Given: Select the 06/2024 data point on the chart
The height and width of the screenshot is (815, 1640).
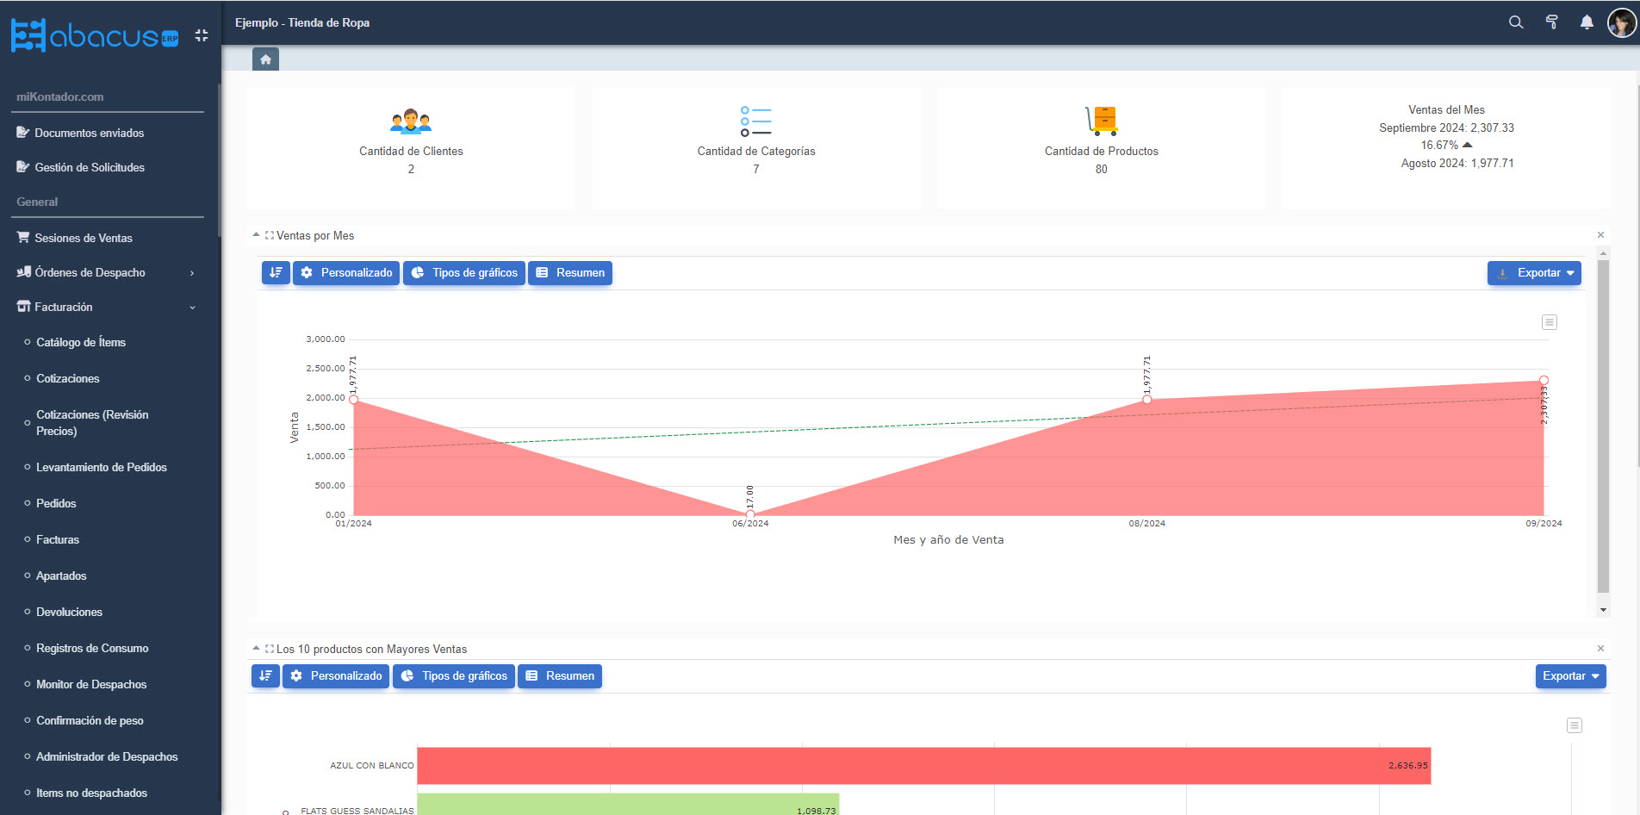Looking at the screenshot, I should (x=750, y=514).
